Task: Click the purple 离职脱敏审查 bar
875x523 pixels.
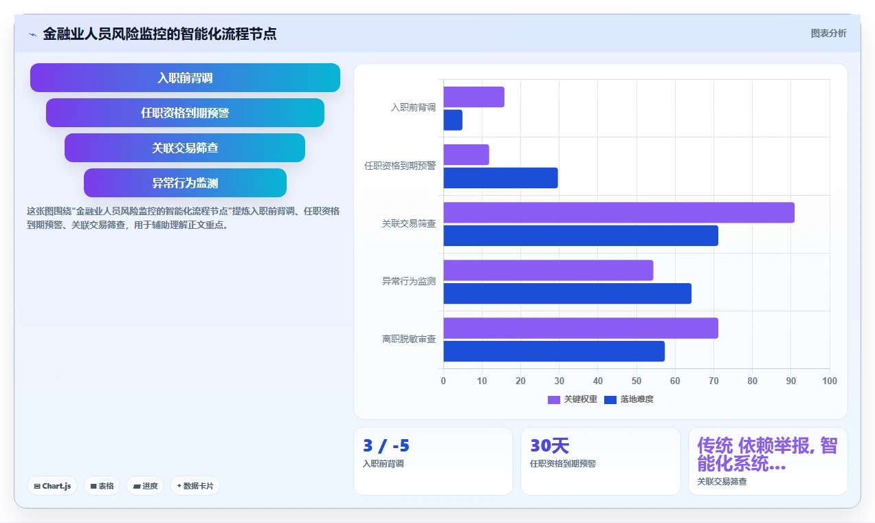Action: tap(581, 328)
